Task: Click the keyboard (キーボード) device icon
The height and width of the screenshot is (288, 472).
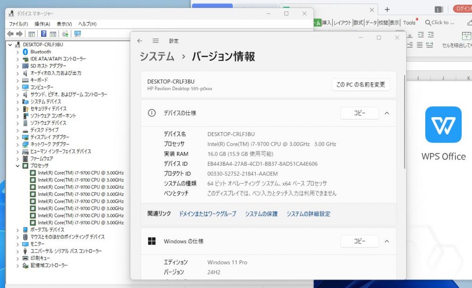Action: pyautogui.click(x=25, y=80)
